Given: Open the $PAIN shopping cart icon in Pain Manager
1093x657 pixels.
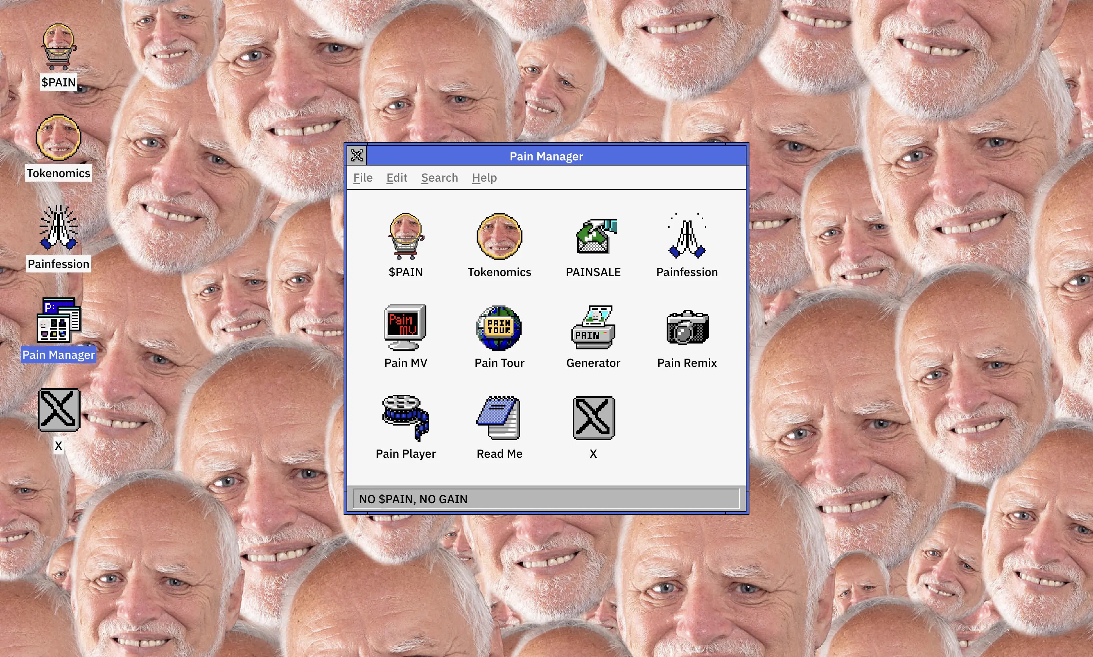Looking at the screenshot, I should pos(405,237).
